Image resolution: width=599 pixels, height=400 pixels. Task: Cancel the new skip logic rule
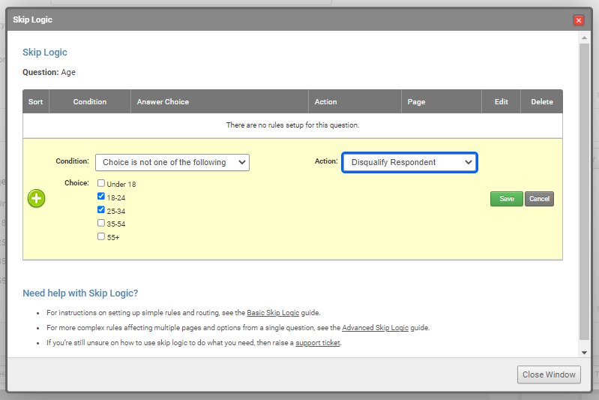[x=539, y=199]
